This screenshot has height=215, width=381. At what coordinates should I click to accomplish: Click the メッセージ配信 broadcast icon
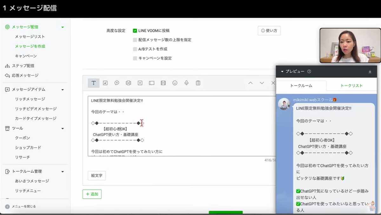(x=7, y=27)
